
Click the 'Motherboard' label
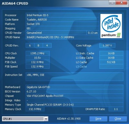[x=13, y=87]
